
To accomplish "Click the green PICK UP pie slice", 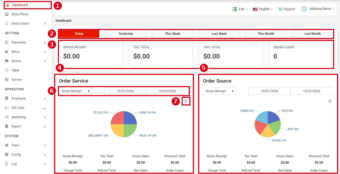I will pyautogui.click(x=130, y=130).
